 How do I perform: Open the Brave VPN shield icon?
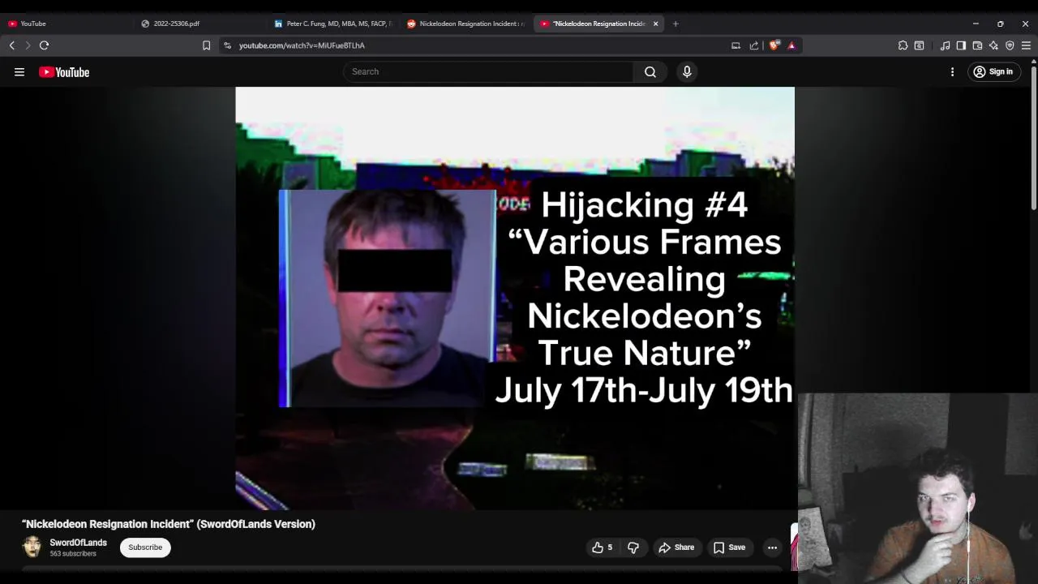click(1010, 45)
